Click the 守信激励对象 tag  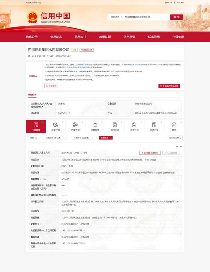click(87, 50)
